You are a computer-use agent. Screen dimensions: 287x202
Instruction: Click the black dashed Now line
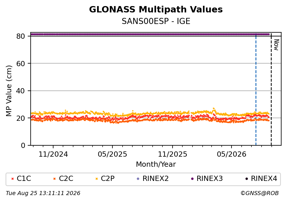(271, 90)
